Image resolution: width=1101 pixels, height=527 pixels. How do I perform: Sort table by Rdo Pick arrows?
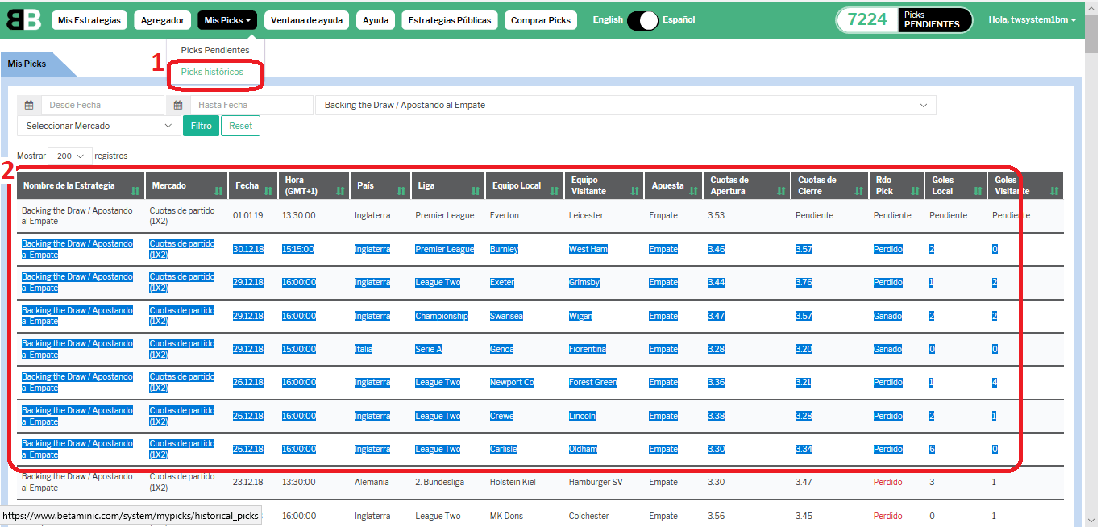coord(914,191)
